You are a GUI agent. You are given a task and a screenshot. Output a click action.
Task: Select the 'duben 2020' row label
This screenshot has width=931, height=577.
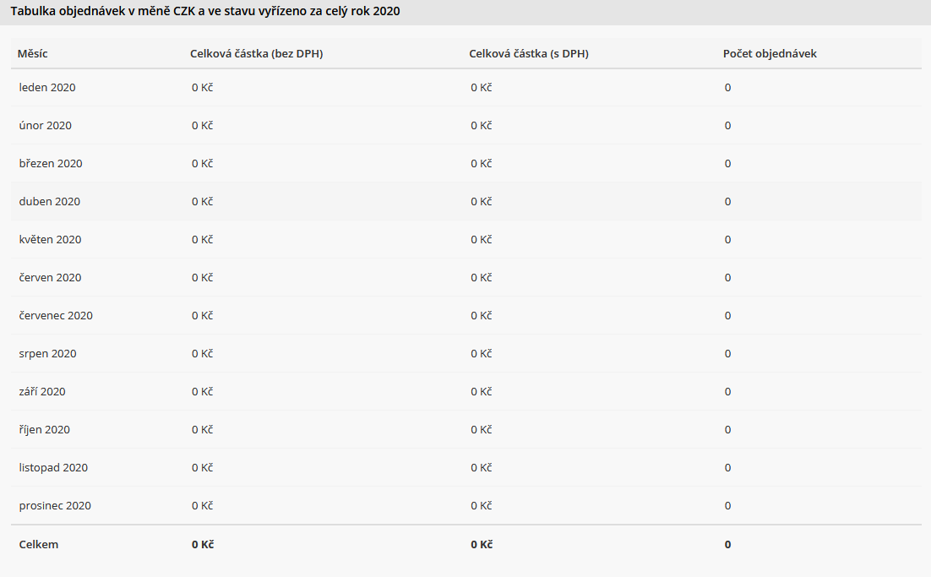tap(49, 201)
